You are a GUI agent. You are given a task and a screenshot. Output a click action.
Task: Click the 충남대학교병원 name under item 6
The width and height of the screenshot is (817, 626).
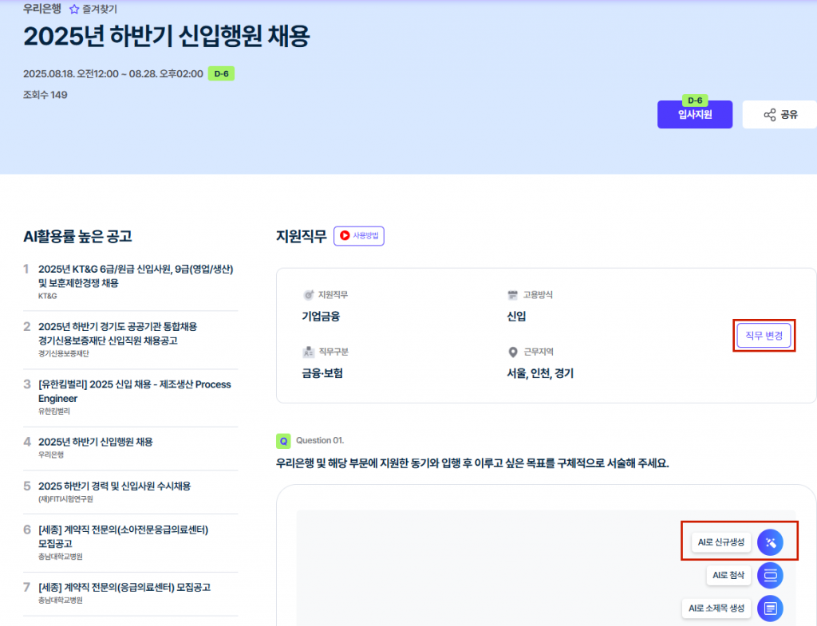(x=60, y=557)
